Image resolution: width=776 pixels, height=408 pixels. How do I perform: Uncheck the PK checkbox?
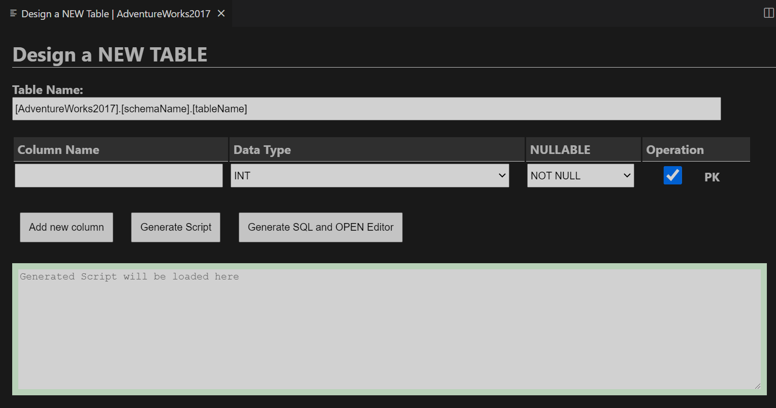pyautogui.click(x=672, y=175)
